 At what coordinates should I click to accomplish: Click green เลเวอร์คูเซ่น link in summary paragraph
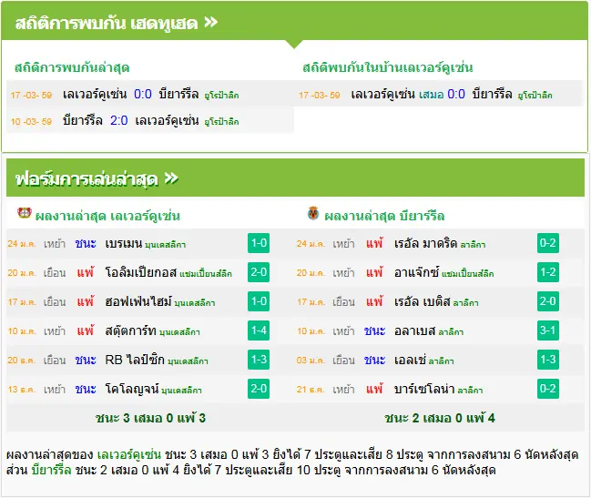tap(129, 454)
